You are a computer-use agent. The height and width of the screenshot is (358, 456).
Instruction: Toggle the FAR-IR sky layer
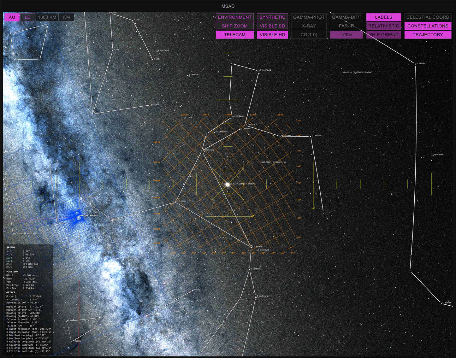click(x=346, y=26)
